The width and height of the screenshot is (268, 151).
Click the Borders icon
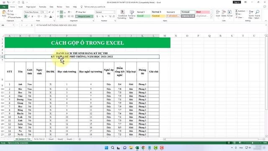point(39,16)
